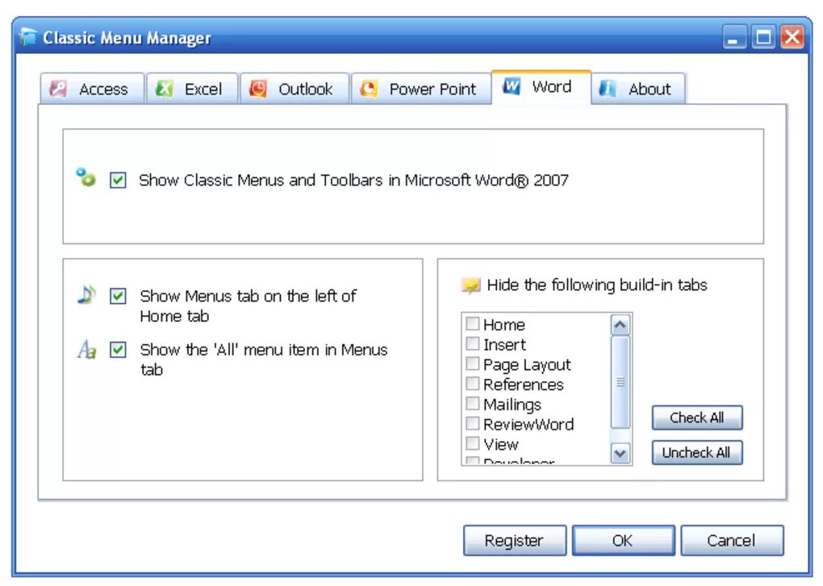Click the green gear icon beside Show Classic Menus

click(86, 177)
